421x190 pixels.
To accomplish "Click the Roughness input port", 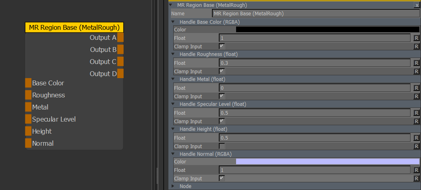I will tap(28, 95).
